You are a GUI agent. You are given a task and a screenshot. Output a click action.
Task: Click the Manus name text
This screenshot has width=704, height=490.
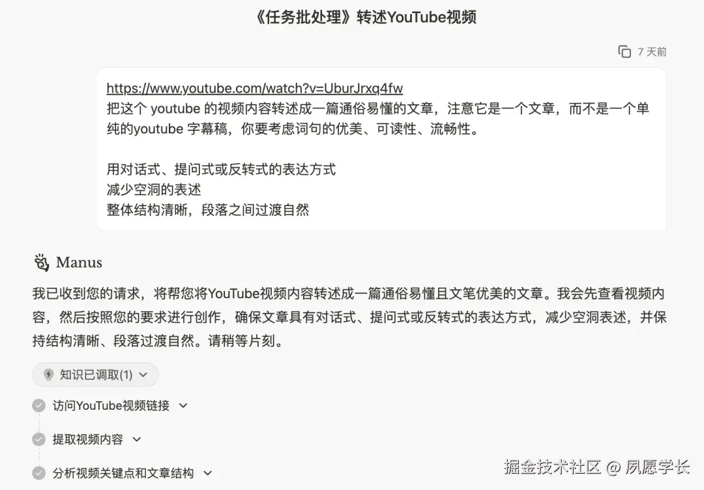(x=79, y=262)
